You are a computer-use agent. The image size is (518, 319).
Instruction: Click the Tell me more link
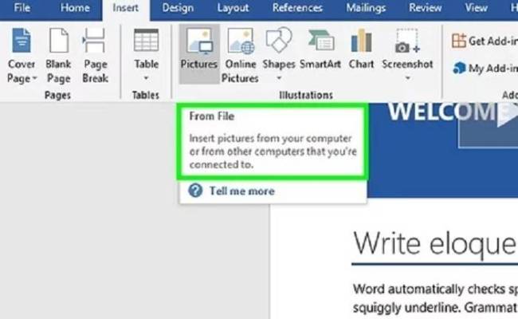tap(241, 191)
